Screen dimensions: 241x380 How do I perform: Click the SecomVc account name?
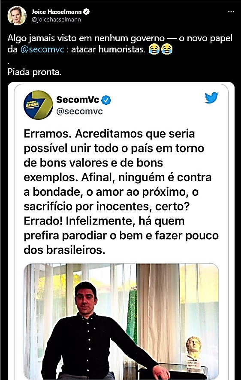78,100
